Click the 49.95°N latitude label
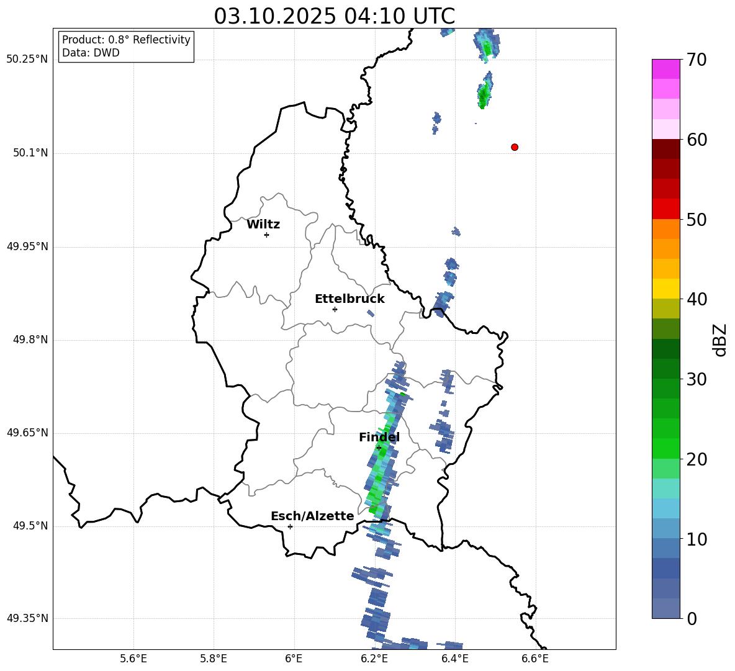Image resolution: width=735 pixels, height=671 pixels. 27,246
